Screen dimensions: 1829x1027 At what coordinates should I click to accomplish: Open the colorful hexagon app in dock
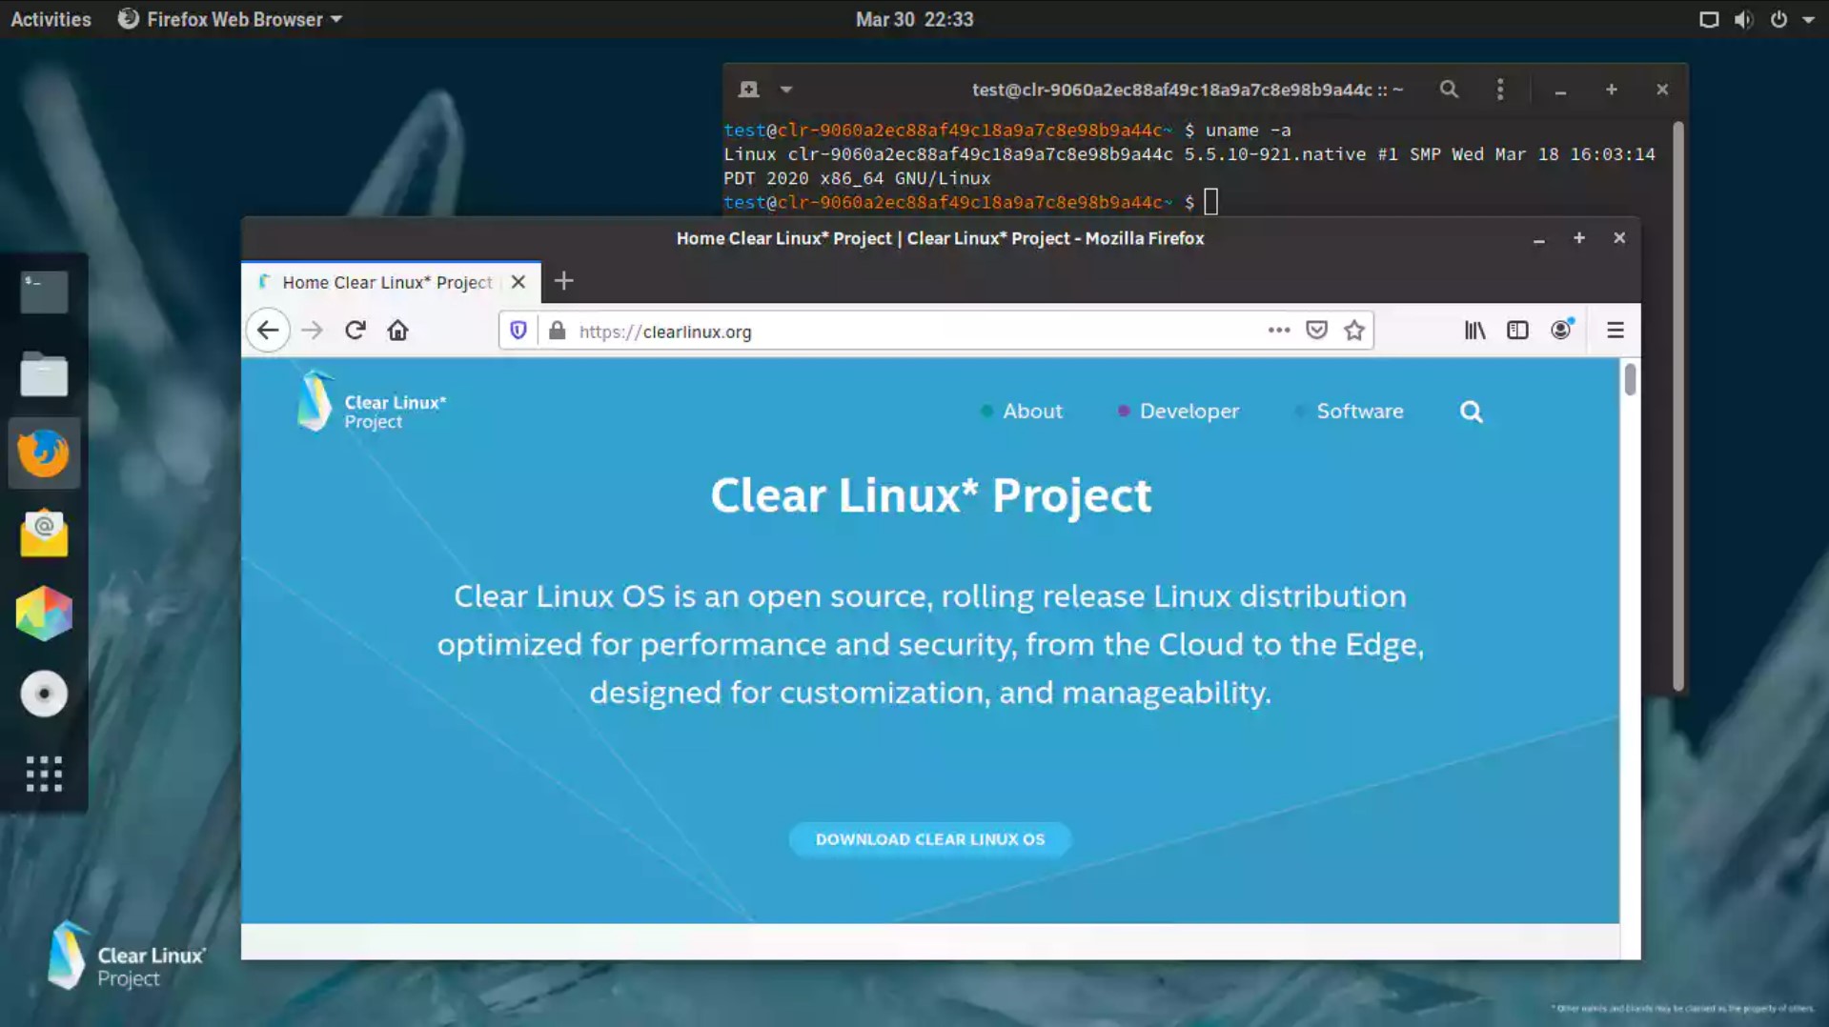coord(44,613)
